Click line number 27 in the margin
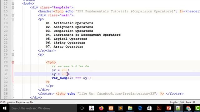200x112 pixels. (6, 58)
